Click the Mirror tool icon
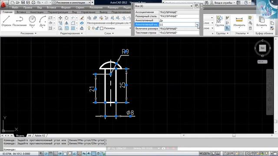Screen dimensions: 278x156 pos(66,23)
